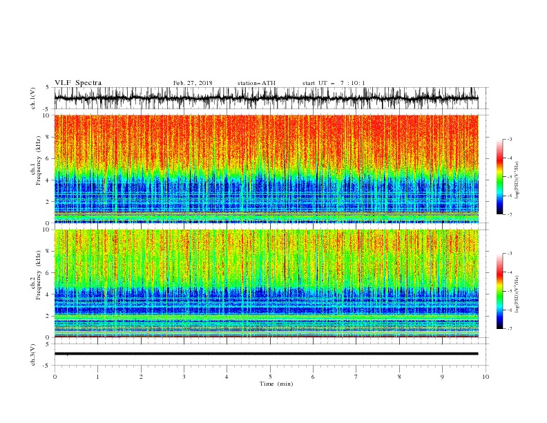Click the time axis tick label "1"

[97, 377]
